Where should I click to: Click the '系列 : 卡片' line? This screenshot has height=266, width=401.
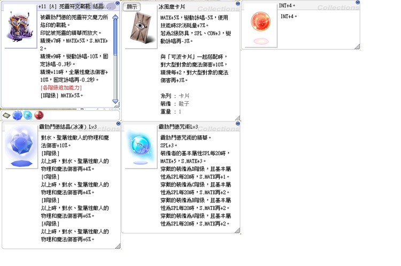point(175,96)
